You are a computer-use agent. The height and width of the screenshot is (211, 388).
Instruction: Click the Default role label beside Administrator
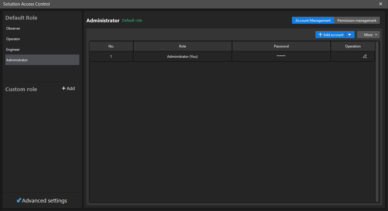[132, 21]
